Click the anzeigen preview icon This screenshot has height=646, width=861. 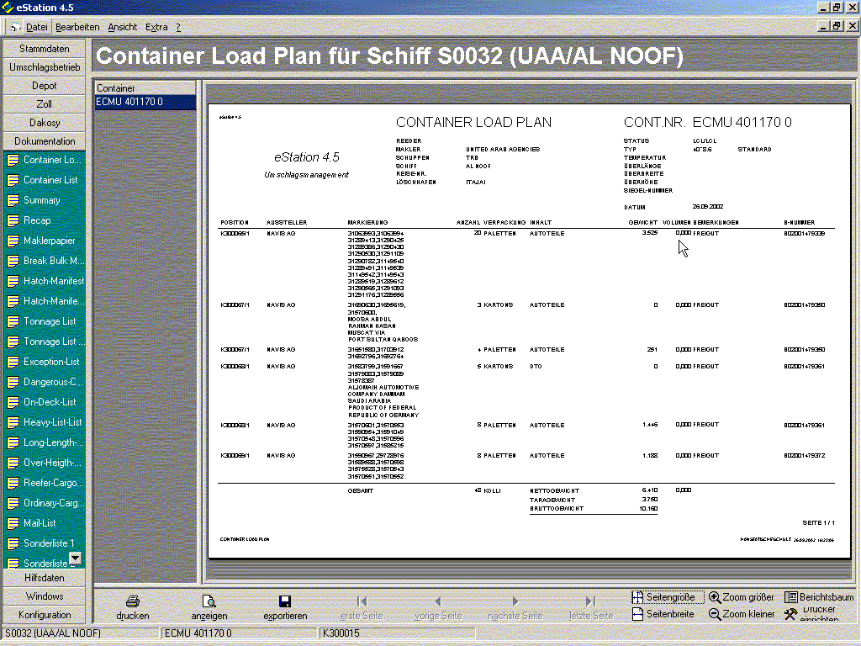click(209, 601)
